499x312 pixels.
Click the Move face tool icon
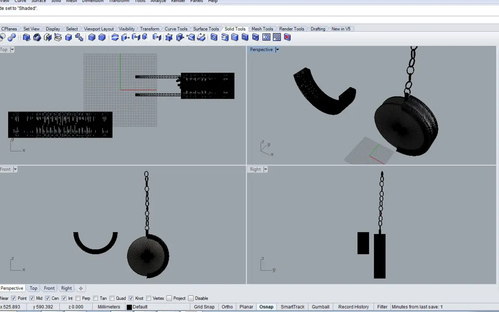tap(125, 37)
